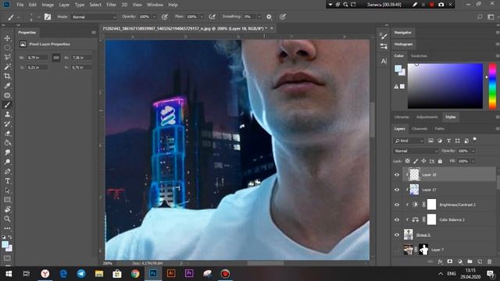Open the File menu
The width and height of the screenshot is (500, 281).
20,5
